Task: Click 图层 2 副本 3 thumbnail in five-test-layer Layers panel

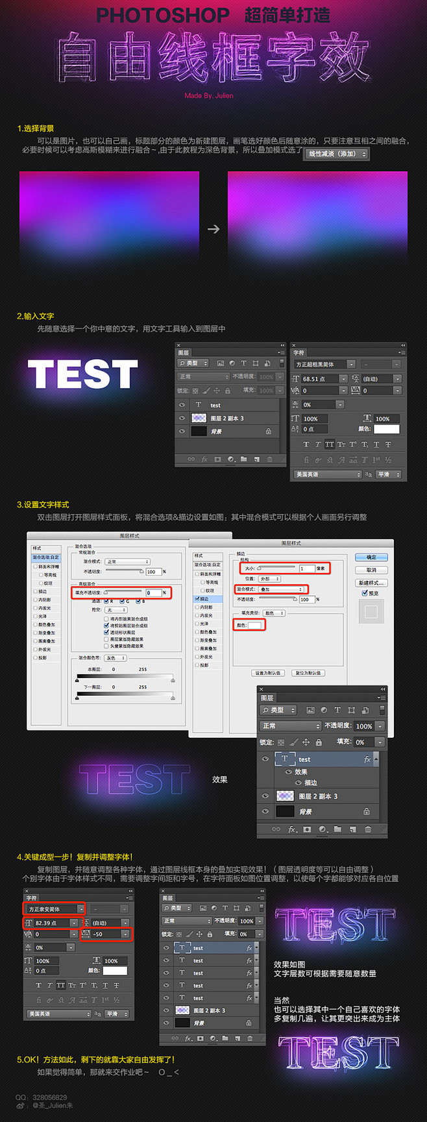Action: [182, 1010]
